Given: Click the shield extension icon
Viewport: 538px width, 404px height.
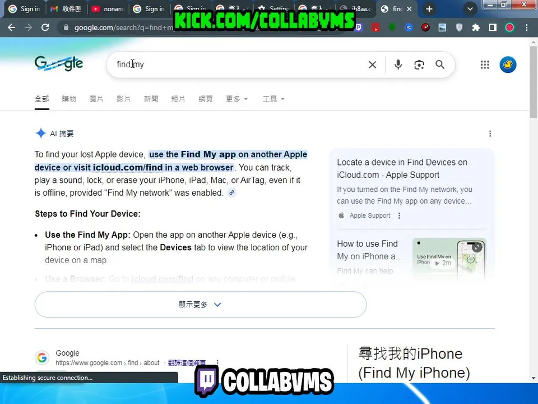Looking at the screenshot, I should (459, 27).
